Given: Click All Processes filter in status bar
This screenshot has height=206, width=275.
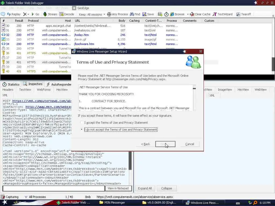Looking at the screenshot, I should click(35, 197).
